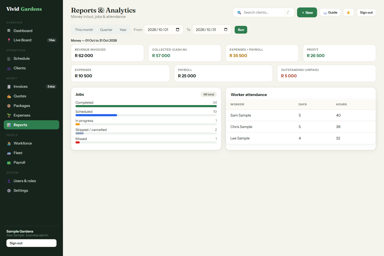
Task: Click the Sam Sample attendance row
Action: point(301,115)
